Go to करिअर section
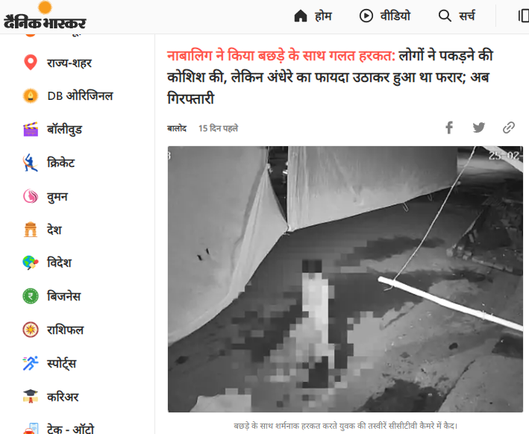The height and width of the screenshot is (434, 529). coord(63,397)
